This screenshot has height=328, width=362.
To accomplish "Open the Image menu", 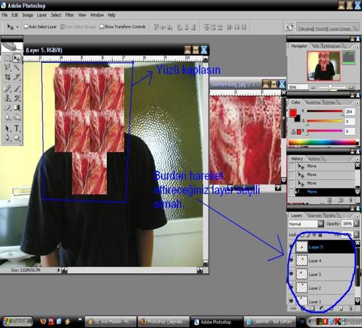I will tap(28, 15).
